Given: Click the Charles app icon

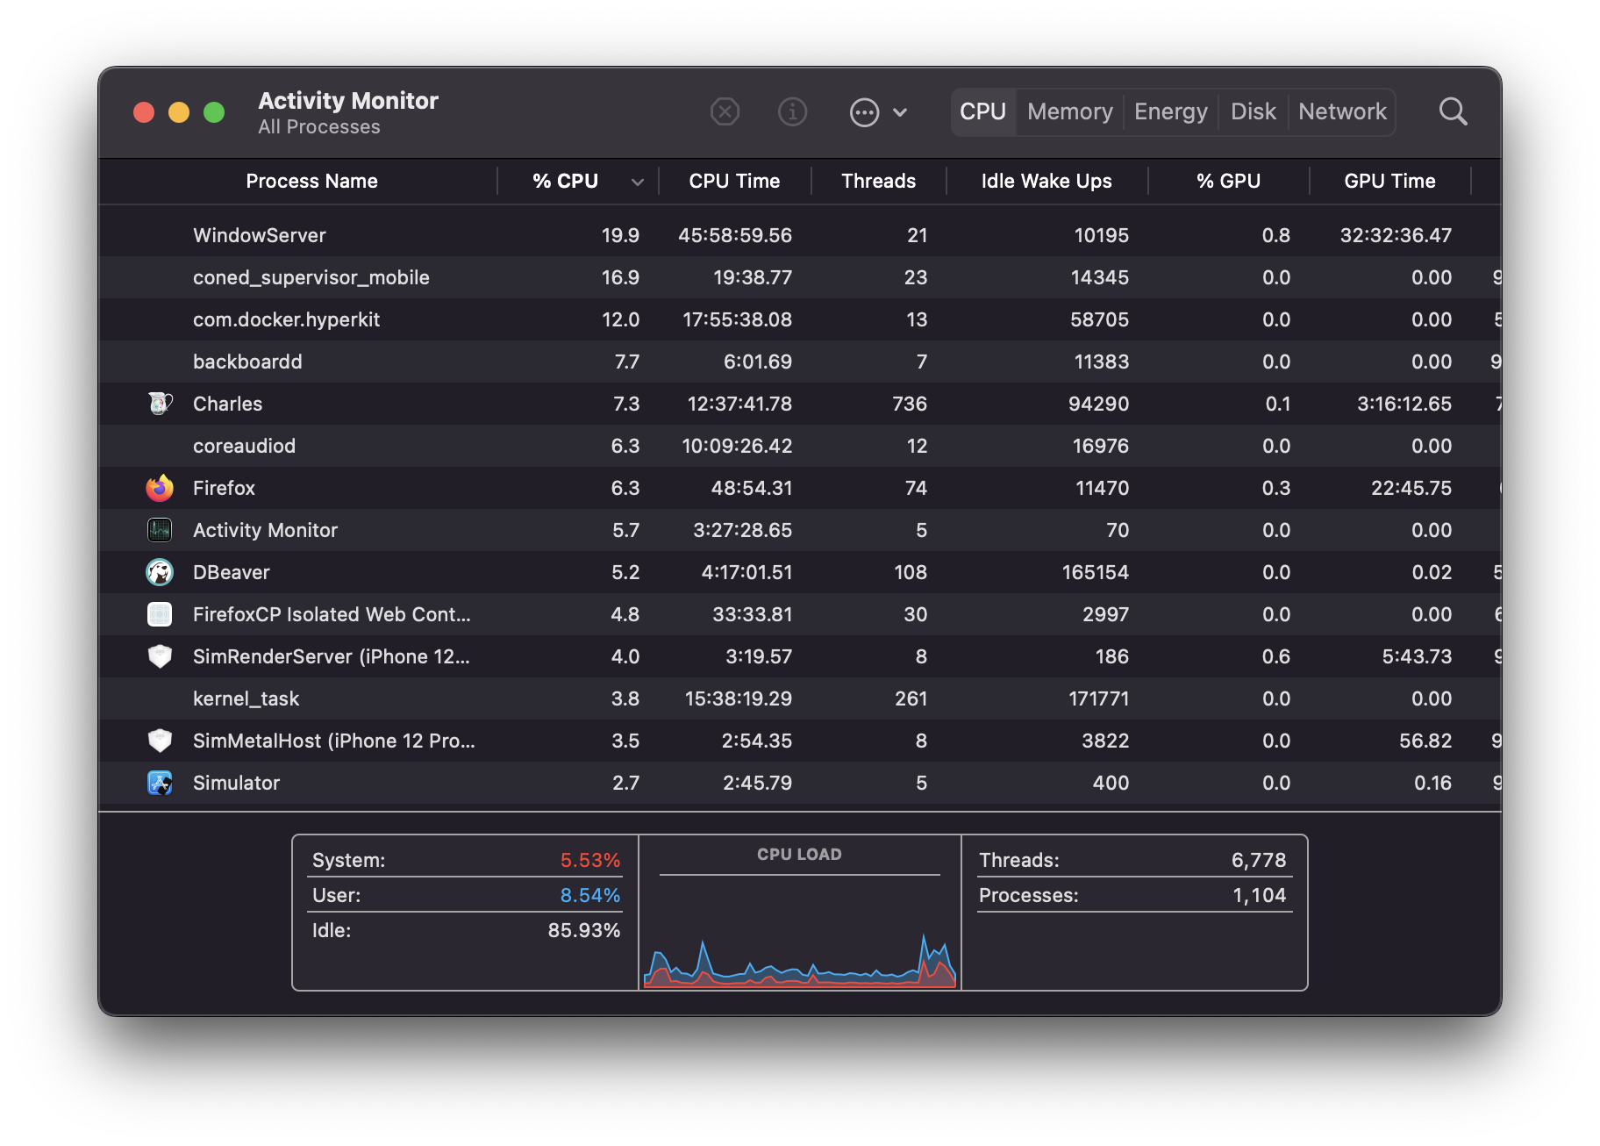Looking at the screenshot, I should (x=160, y=404).
